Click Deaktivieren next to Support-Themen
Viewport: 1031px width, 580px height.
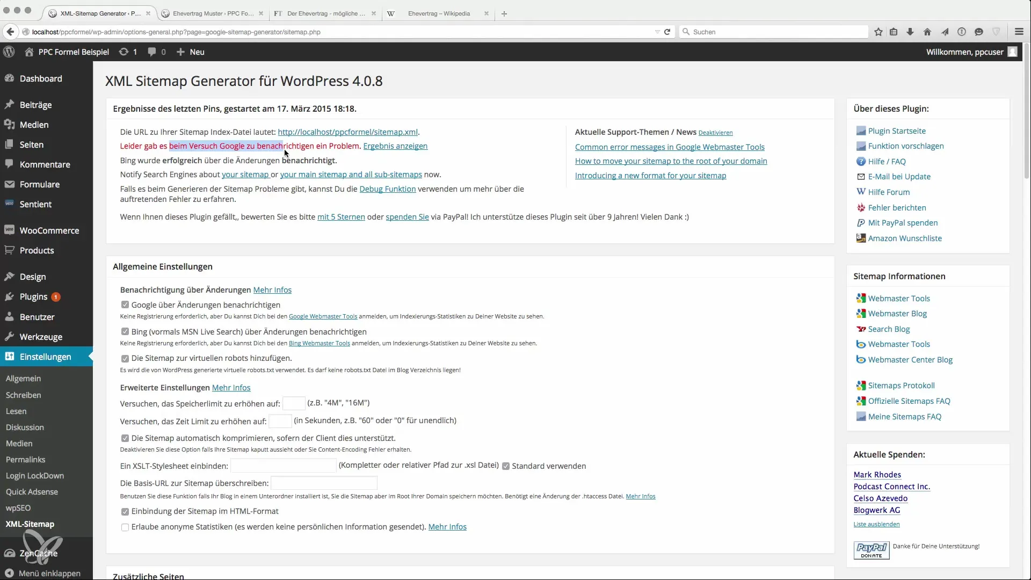tap(715, 133)
